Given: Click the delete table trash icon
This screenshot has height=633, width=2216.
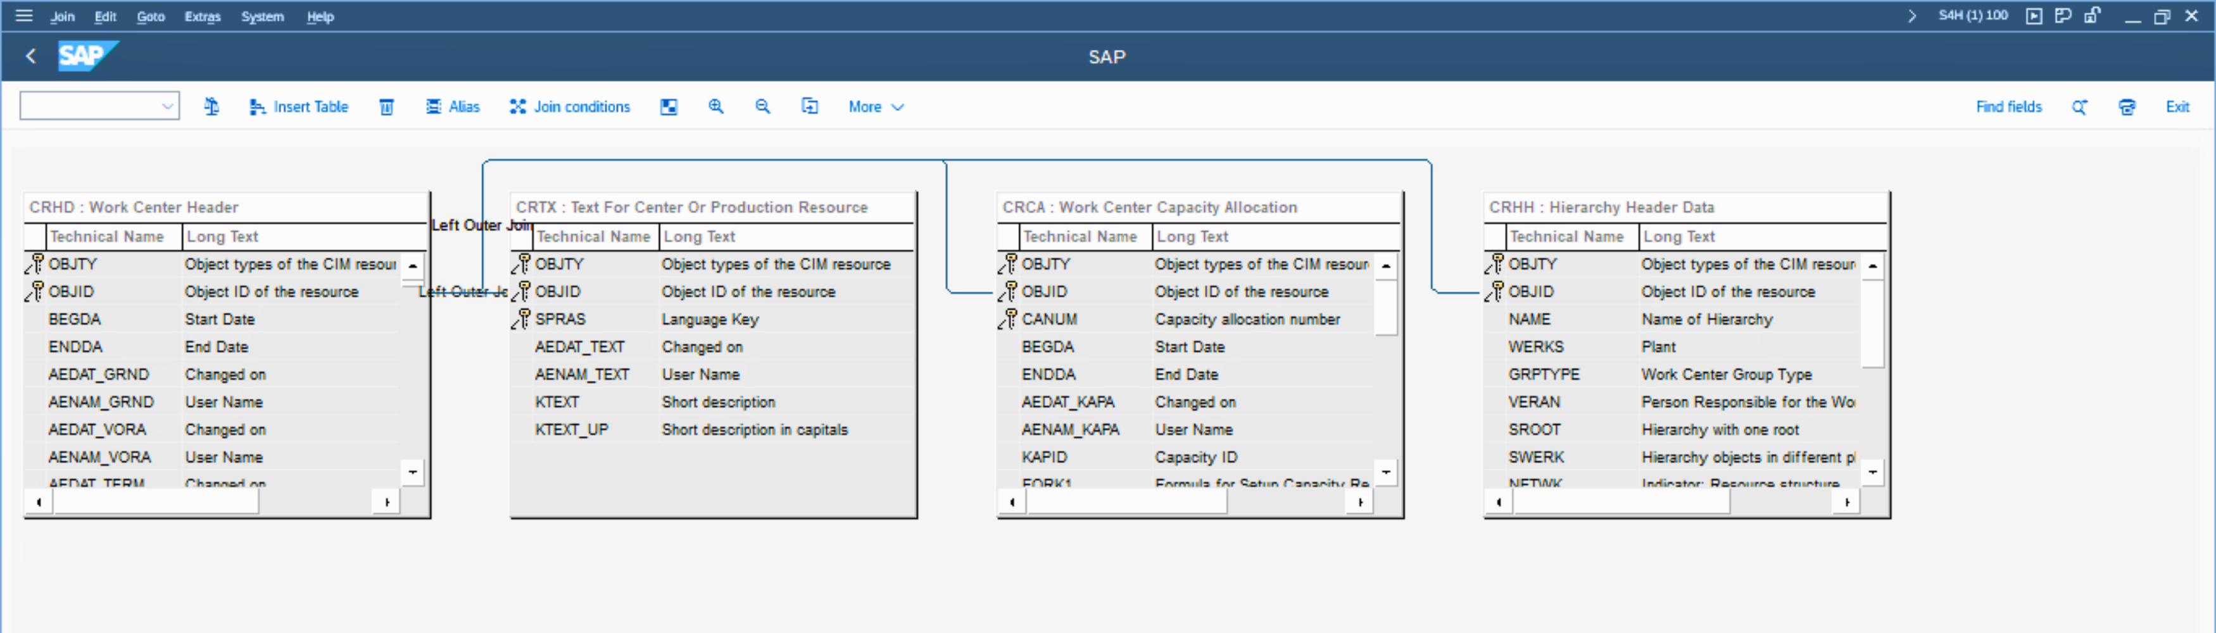Looking at the screenshot, I should (x=387, y=106).
